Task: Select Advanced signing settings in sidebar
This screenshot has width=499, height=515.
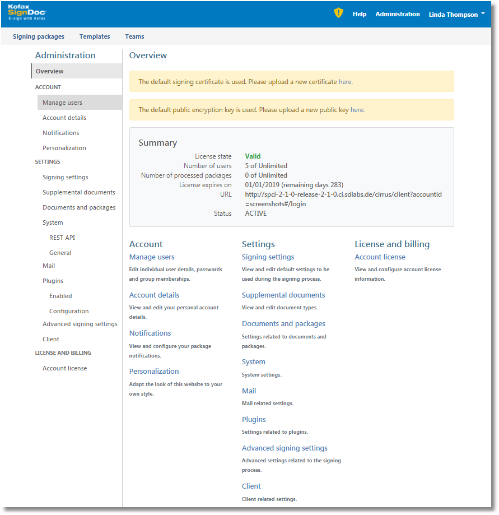Action: click(x=80, y=324)
